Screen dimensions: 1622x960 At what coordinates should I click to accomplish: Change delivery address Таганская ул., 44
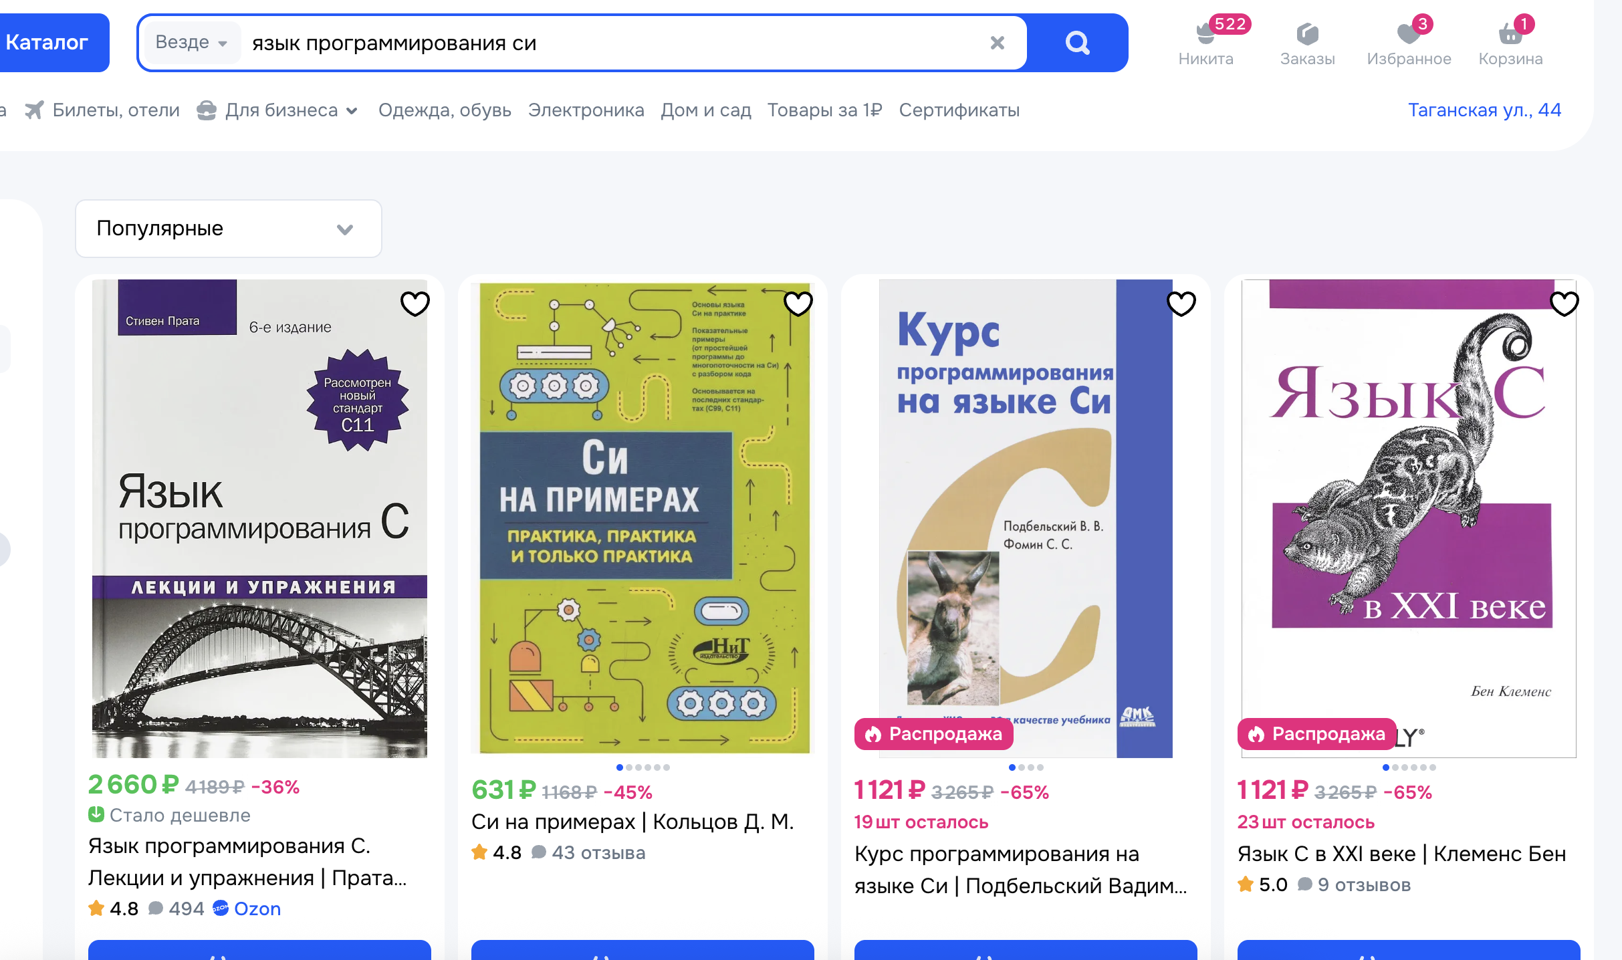[1484, 110]
